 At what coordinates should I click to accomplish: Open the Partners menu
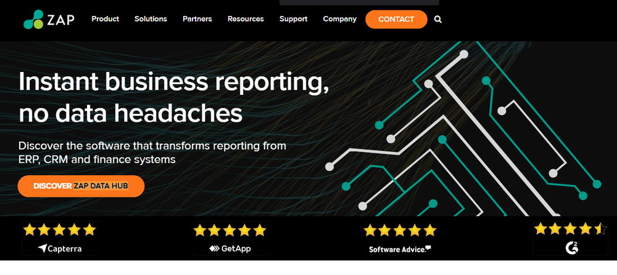tap(197, 19)
